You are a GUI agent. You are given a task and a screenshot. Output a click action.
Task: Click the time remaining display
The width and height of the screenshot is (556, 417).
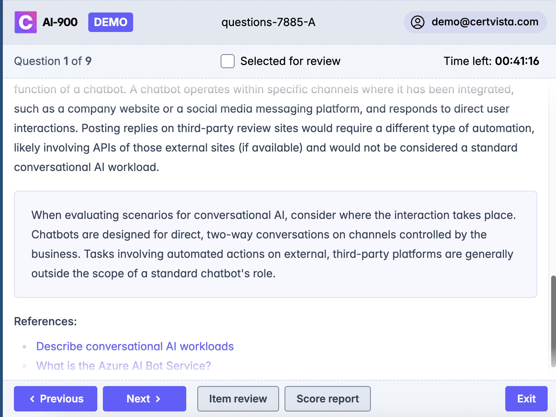point(491,61)
